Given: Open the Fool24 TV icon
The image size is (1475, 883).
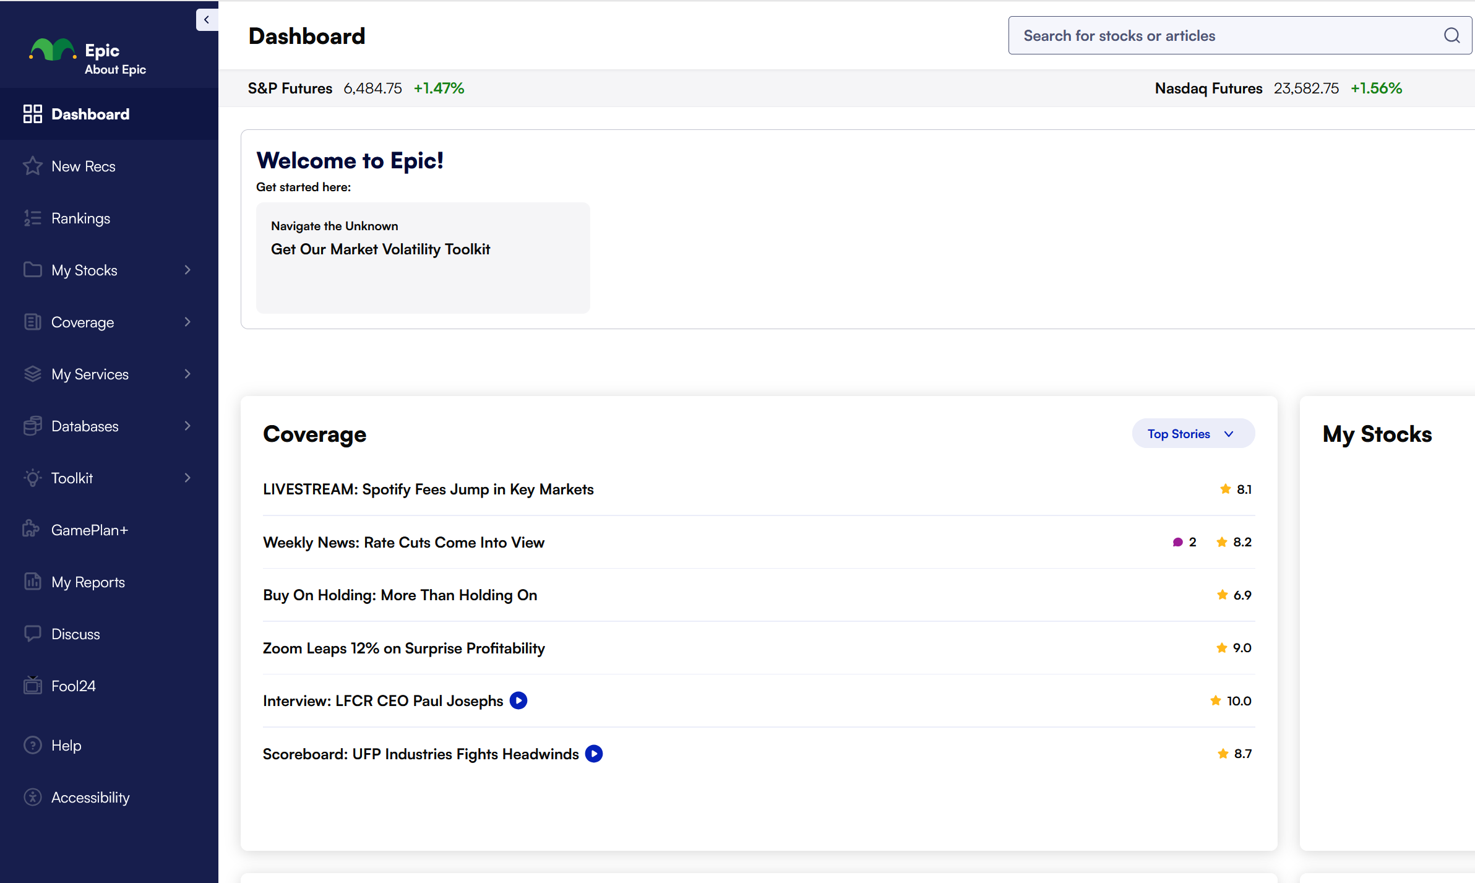Looking at the screenshot, I should 33,686.
